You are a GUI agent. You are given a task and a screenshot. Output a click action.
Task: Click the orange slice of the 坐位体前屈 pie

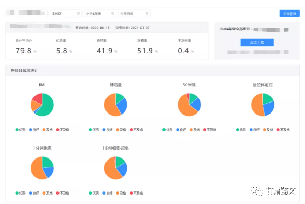257,105
